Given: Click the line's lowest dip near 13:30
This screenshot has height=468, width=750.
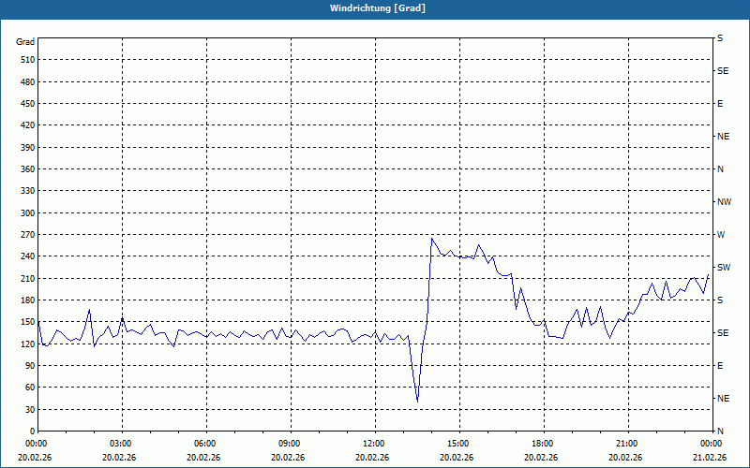Looking at the screenshot, I should tap(417, 402).
